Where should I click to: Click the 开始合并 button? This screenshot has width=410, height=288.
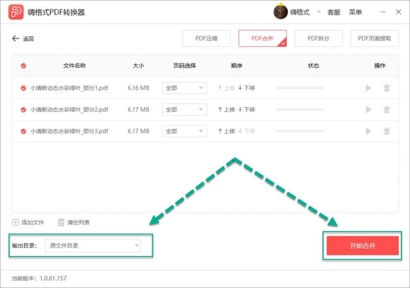(x=362, y=246)
